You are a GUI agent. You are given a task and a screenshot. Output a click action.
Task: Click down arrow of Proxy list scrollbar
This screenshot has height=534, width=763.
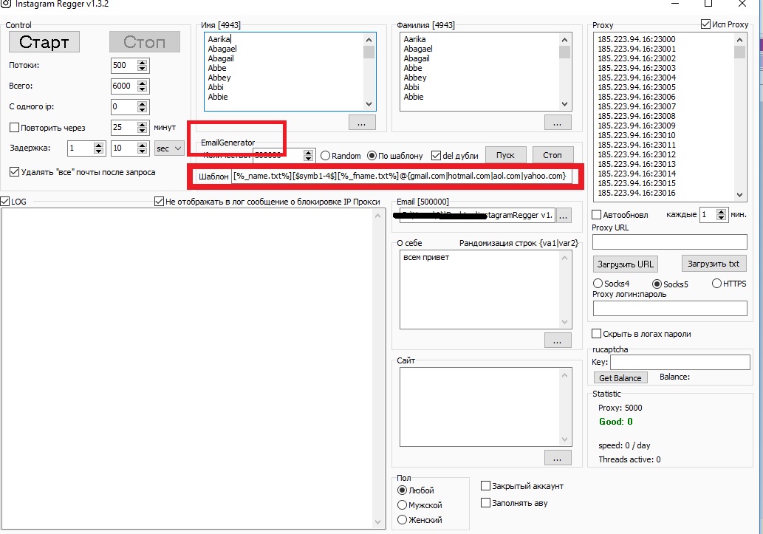pos(739,195)
